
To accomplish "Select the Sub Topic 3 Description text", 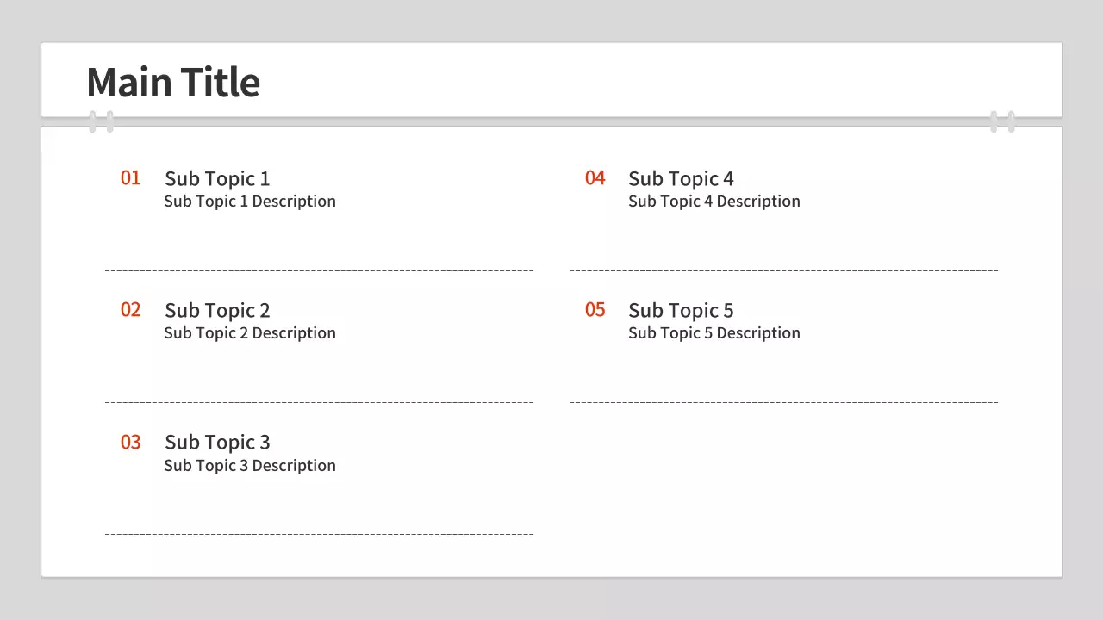I will pos(250,466).
